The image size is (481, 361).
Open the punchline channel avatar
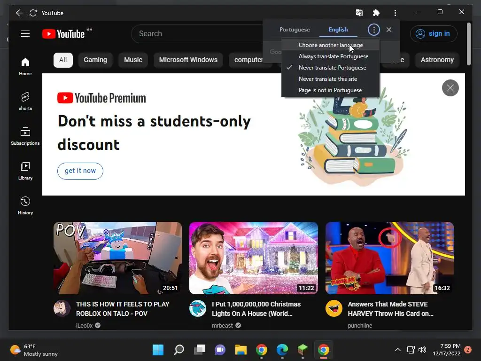pyautogui.click(x=334, y=308)
